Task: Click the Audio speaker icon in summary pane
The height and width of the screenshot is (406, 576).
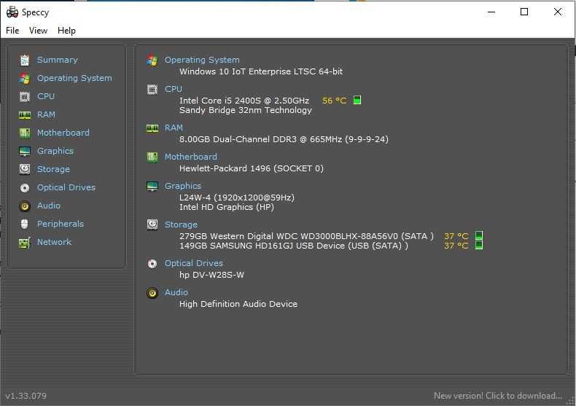Action: point(152,292)
